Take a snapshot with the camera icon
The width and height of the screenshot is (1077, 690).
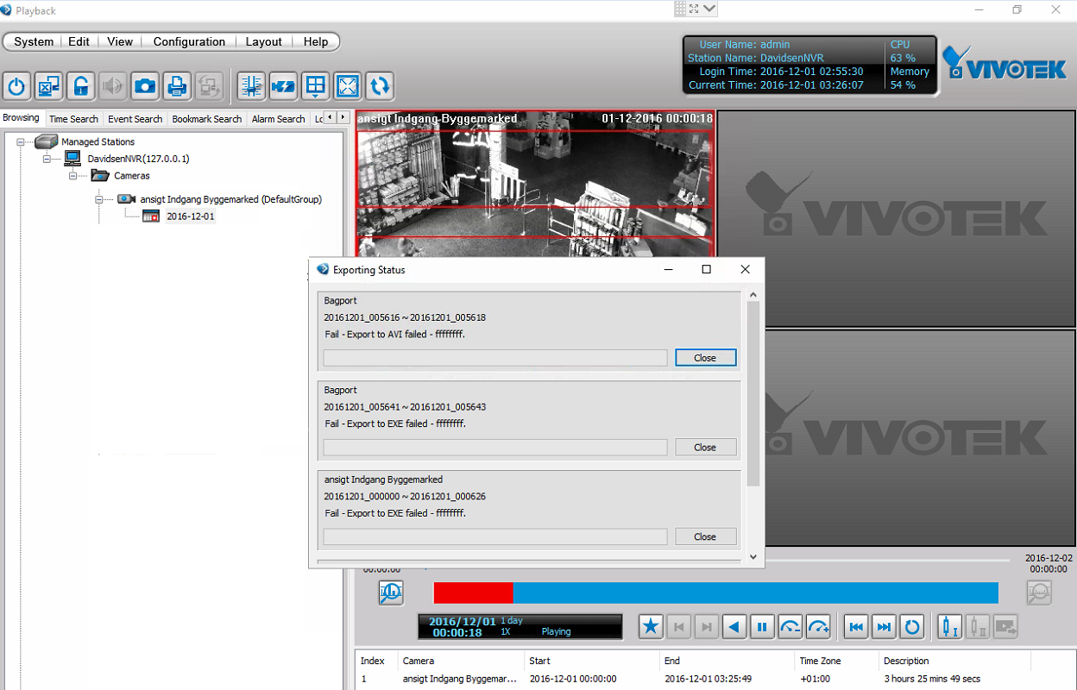(145, 85)
